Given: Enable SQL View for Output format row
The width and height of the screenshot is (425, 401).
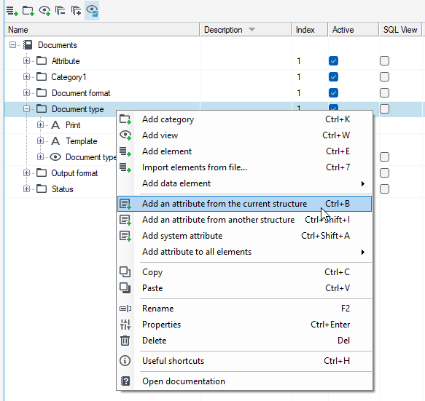Looking at the screenshot, I should click(384, 173).
